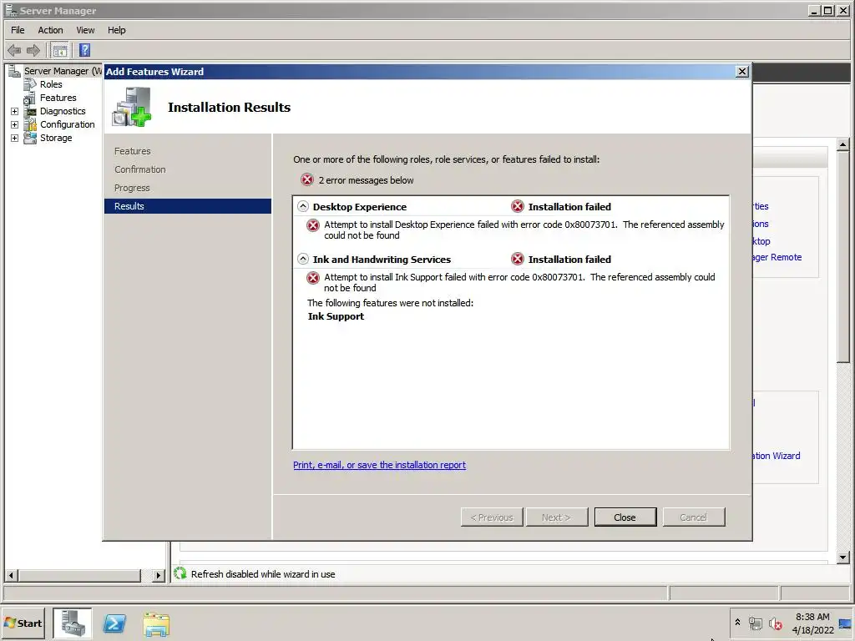
Task: Click the Start button
Action: 23,623
